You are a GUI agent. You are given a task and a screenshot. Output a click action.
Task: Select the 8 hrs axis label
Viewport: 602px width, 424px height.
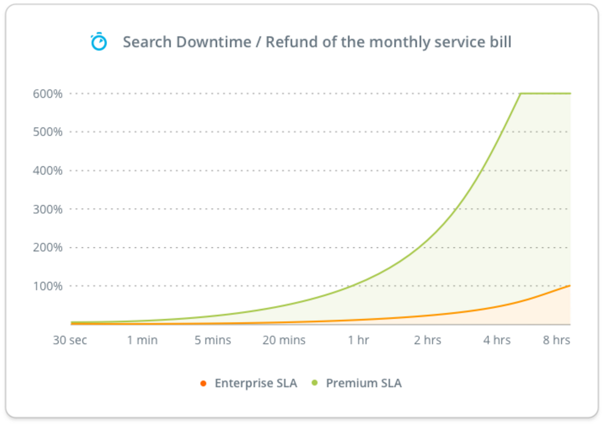pyautogui.click(x=556, y=340)
